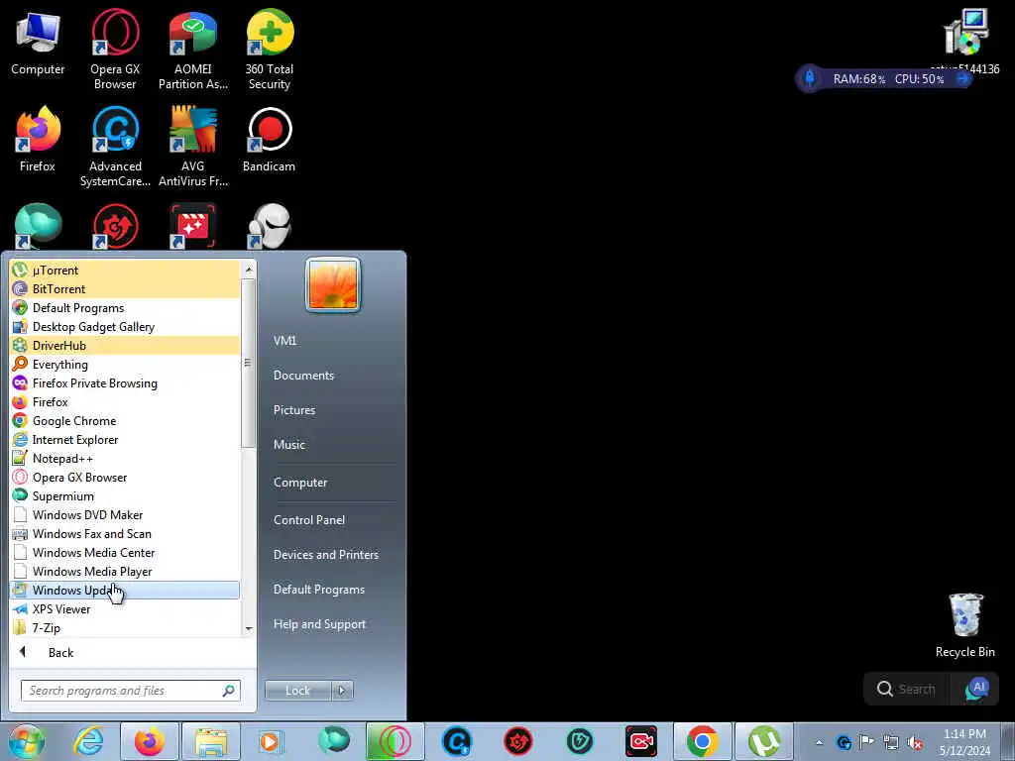Open the green shield icon on the taskbar
The image size is (1015, 761).
[579, 741]
